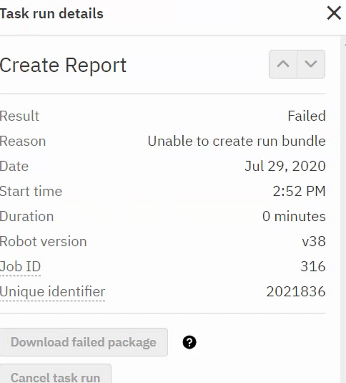Click the robot version value v38
This screenshot has height=383, width=346.
coord(313,241)
